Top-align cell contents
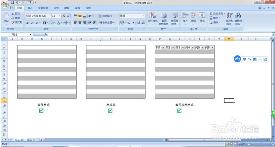Image resolution: width=275 pixels, height=147 pixels. (x=75, y=16)
